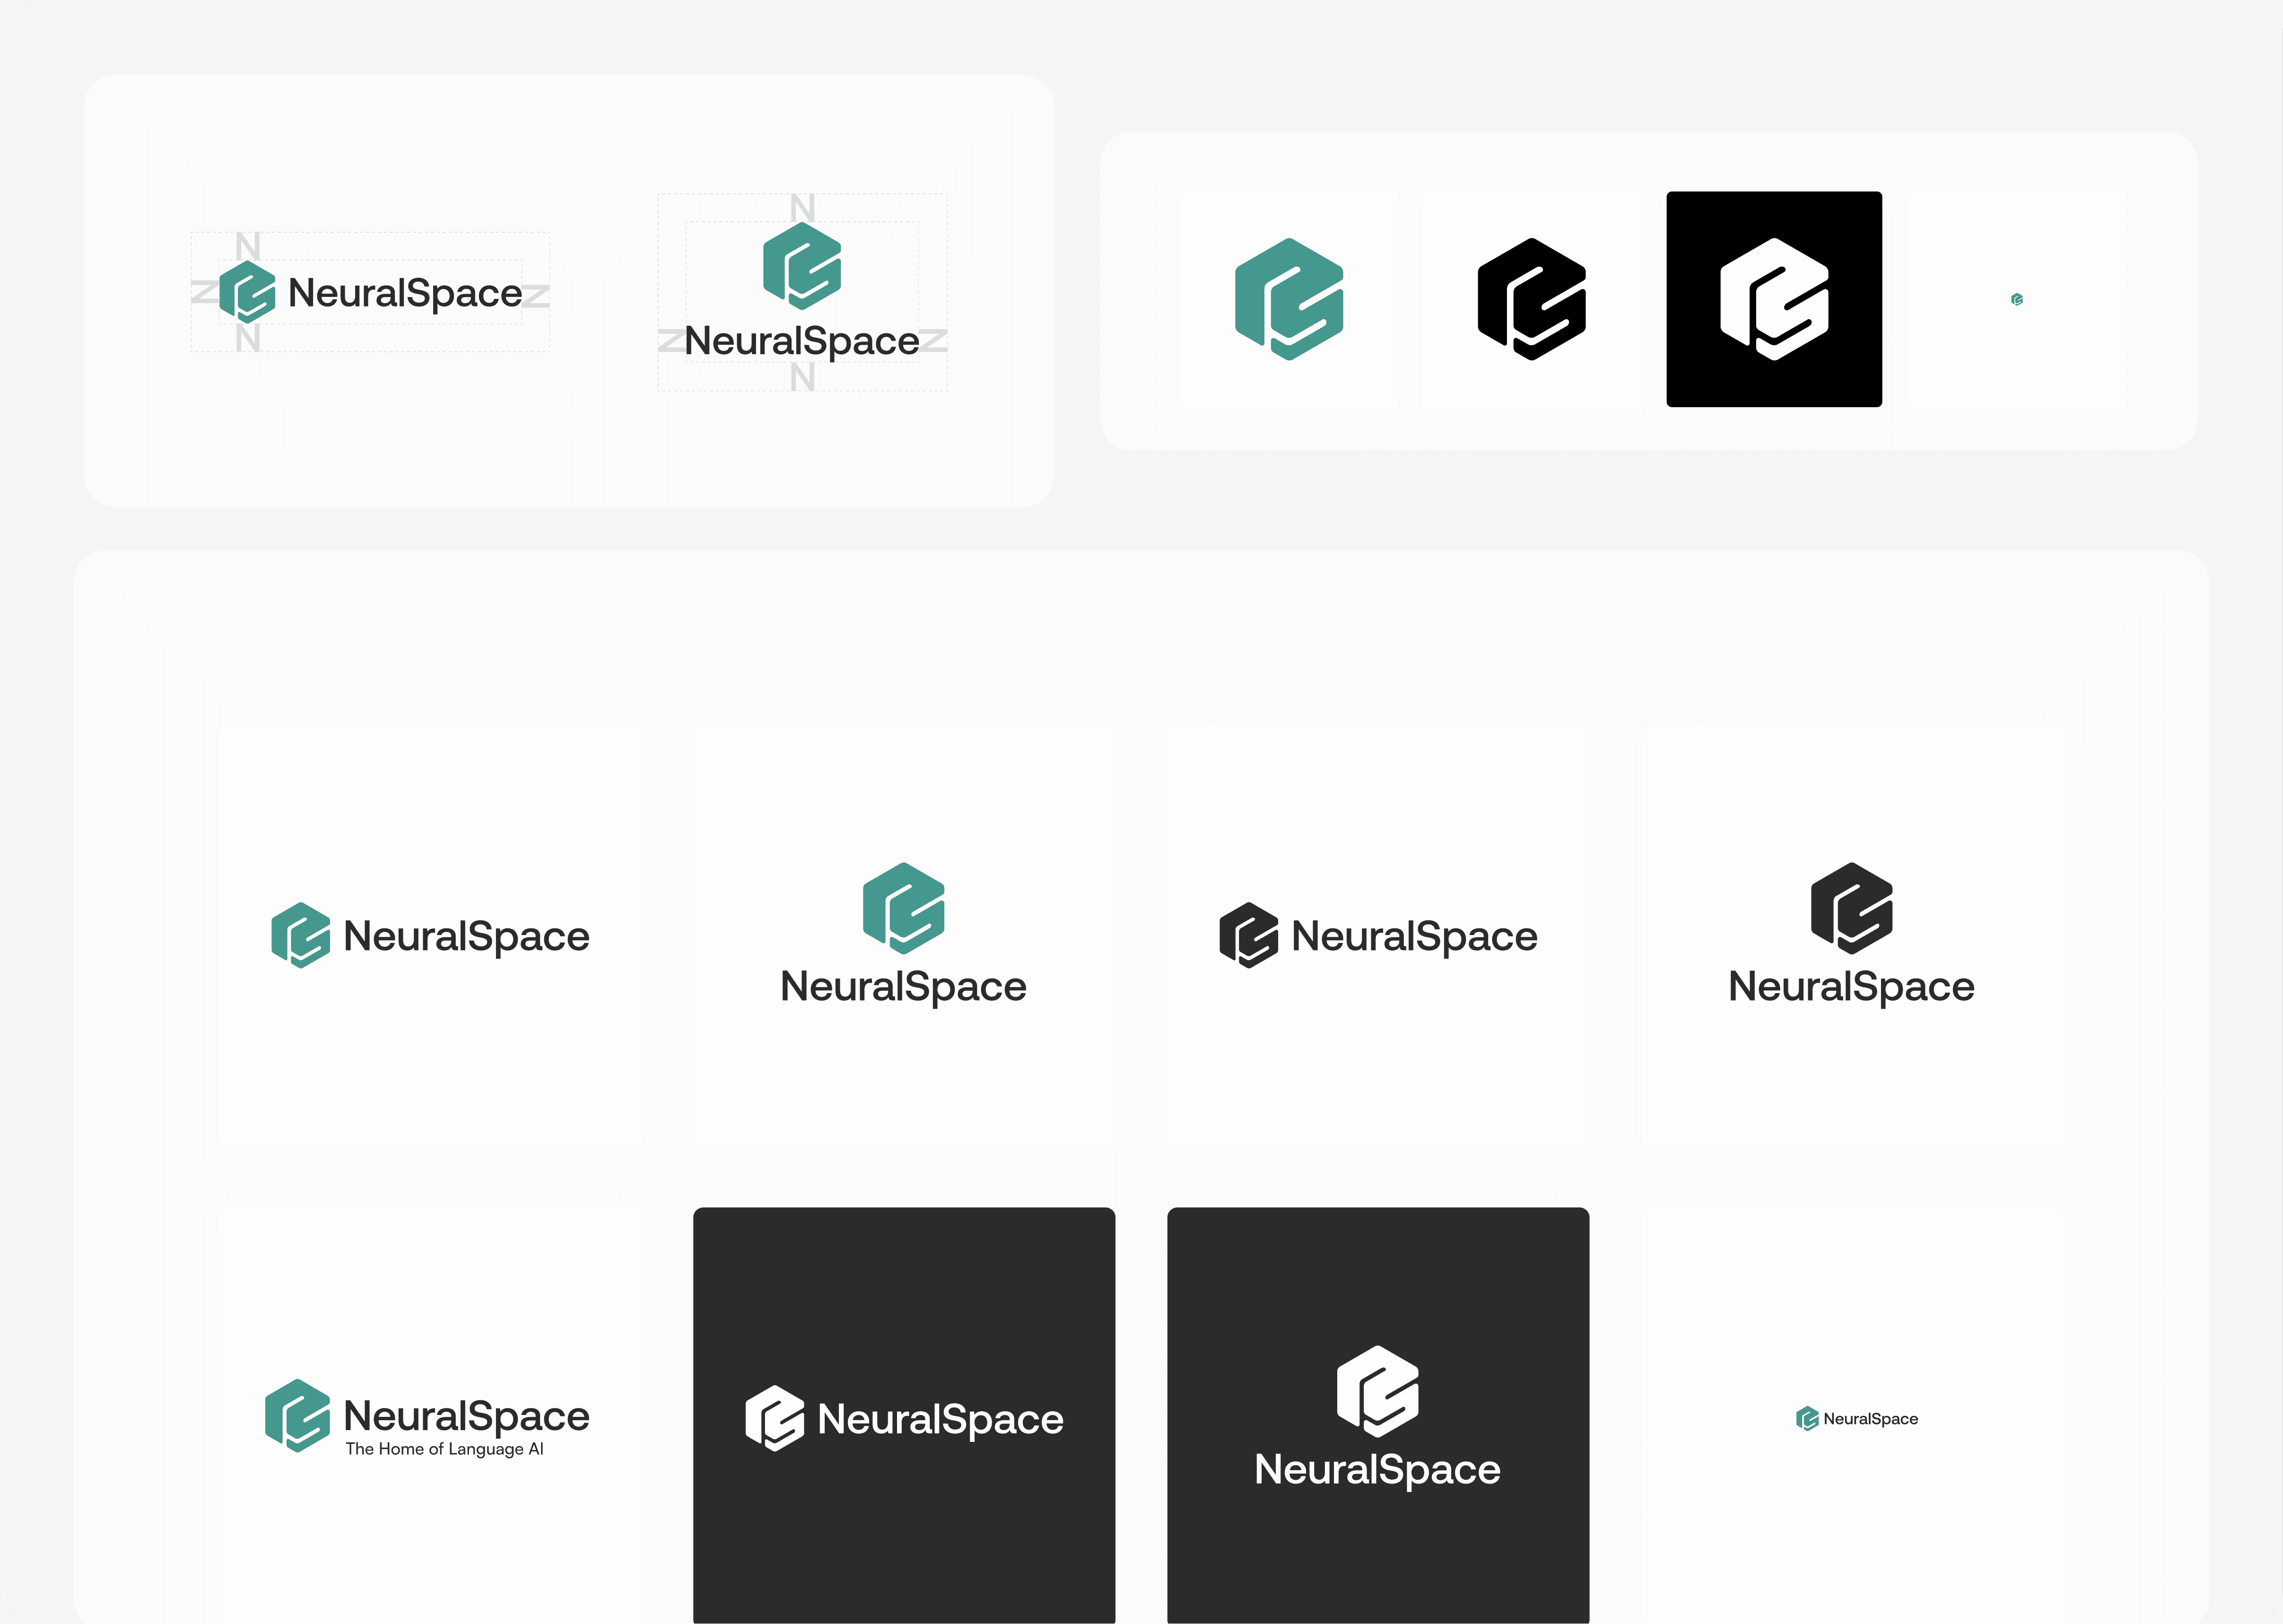The height and width of the screenshot is (1624, 2283).
Task: Click white hexagon icon in stacked dark tile
Action: 1377,1391
